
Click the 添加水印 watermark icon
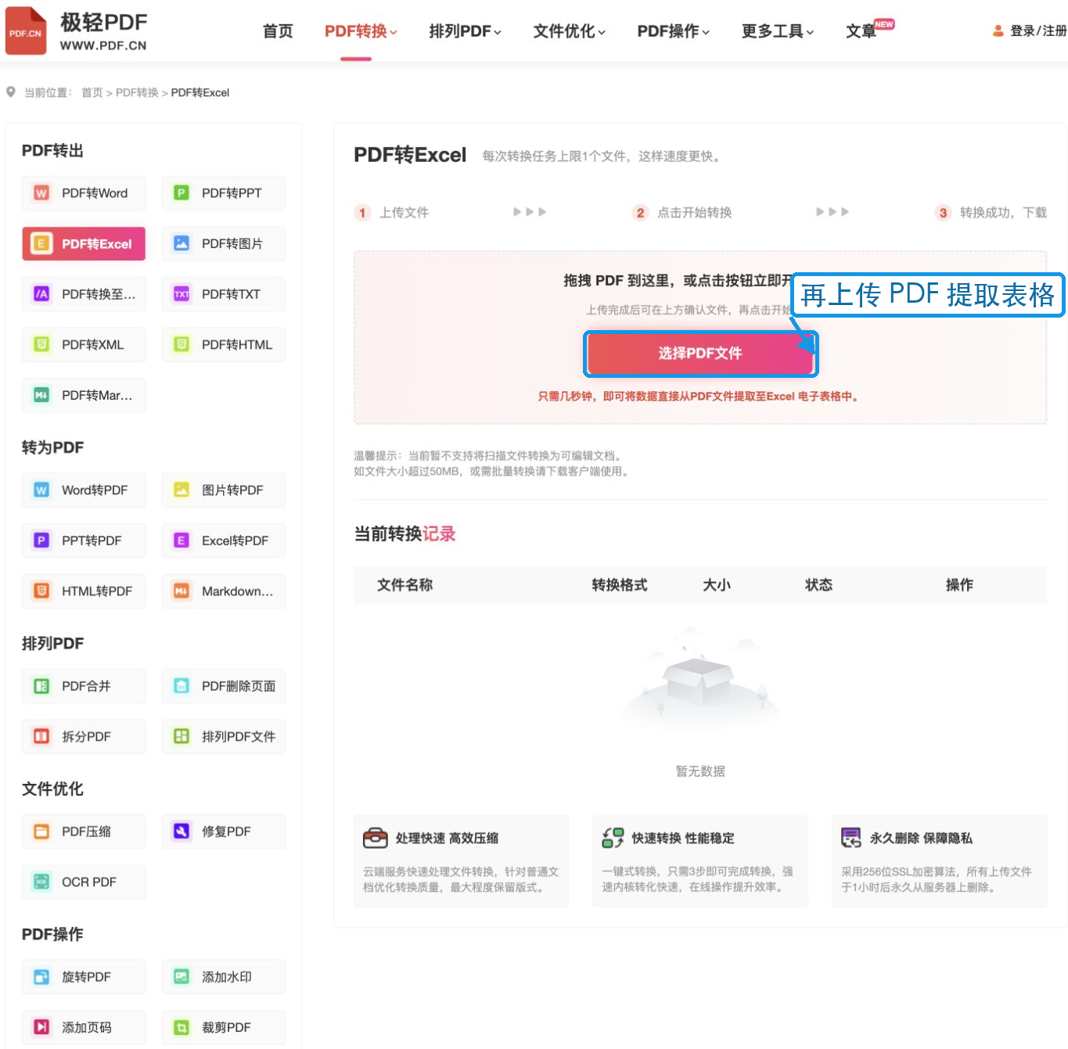tap(182, 976)
